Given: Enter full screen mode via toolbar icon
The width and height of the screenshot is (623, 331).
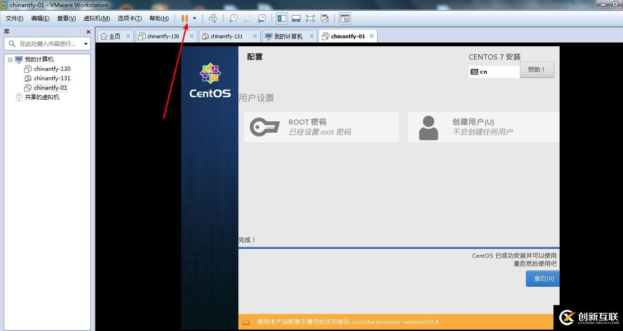Looking at the screenshot, I should [x=310, y=18].
